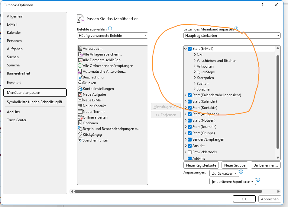Image resolution: width=288 pixels, height=207 pixels.
Task: Click the Kontoeinstellungen icon
Action: coord(80,88)
